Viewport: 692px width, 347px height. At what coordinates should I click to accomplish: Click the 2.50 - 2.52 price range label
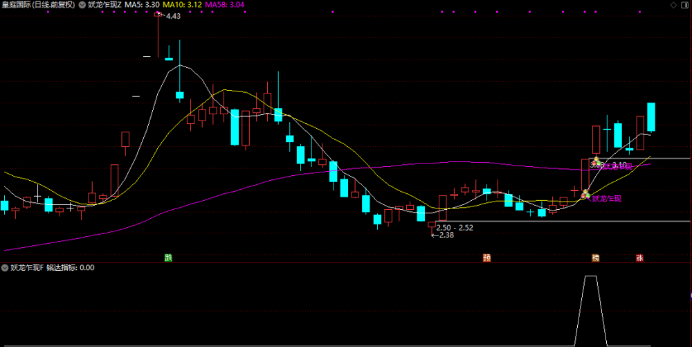[455, 228]
